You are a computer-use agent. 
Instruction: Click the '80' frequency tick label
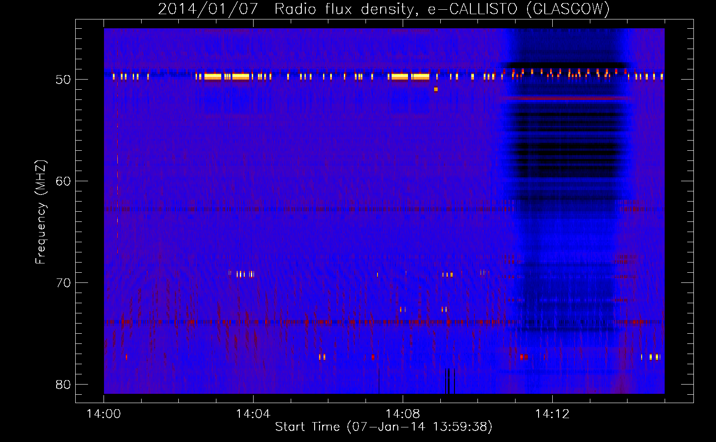(63, 385)
